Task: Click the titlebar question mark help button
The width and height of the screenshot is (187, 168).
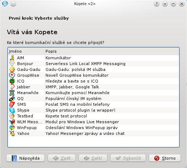Action: point(156,4)
